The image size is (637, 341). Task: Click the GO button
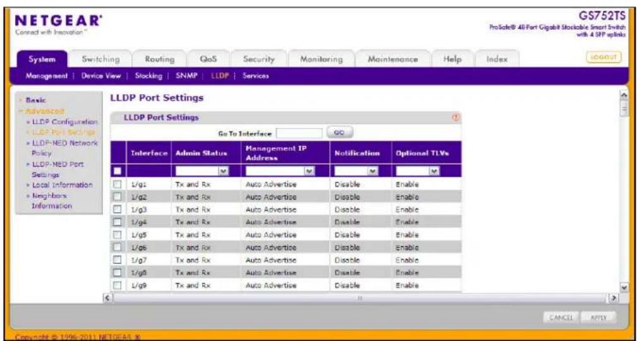341,133
